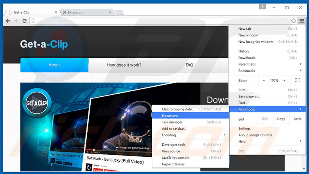This screenshot has width=309, height=174.
Task: Expand the Bookmarks submenu
Action: (268, 71)
